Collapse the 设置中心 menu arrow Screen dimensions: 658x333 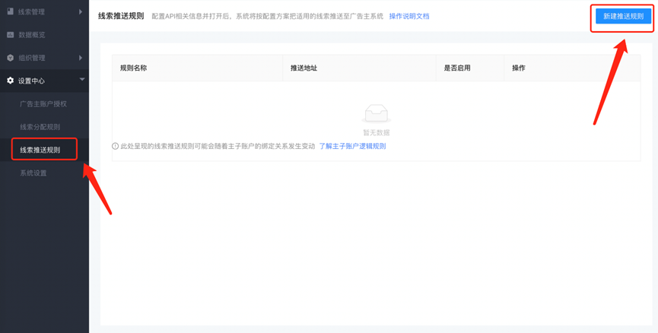pos(82,79)
